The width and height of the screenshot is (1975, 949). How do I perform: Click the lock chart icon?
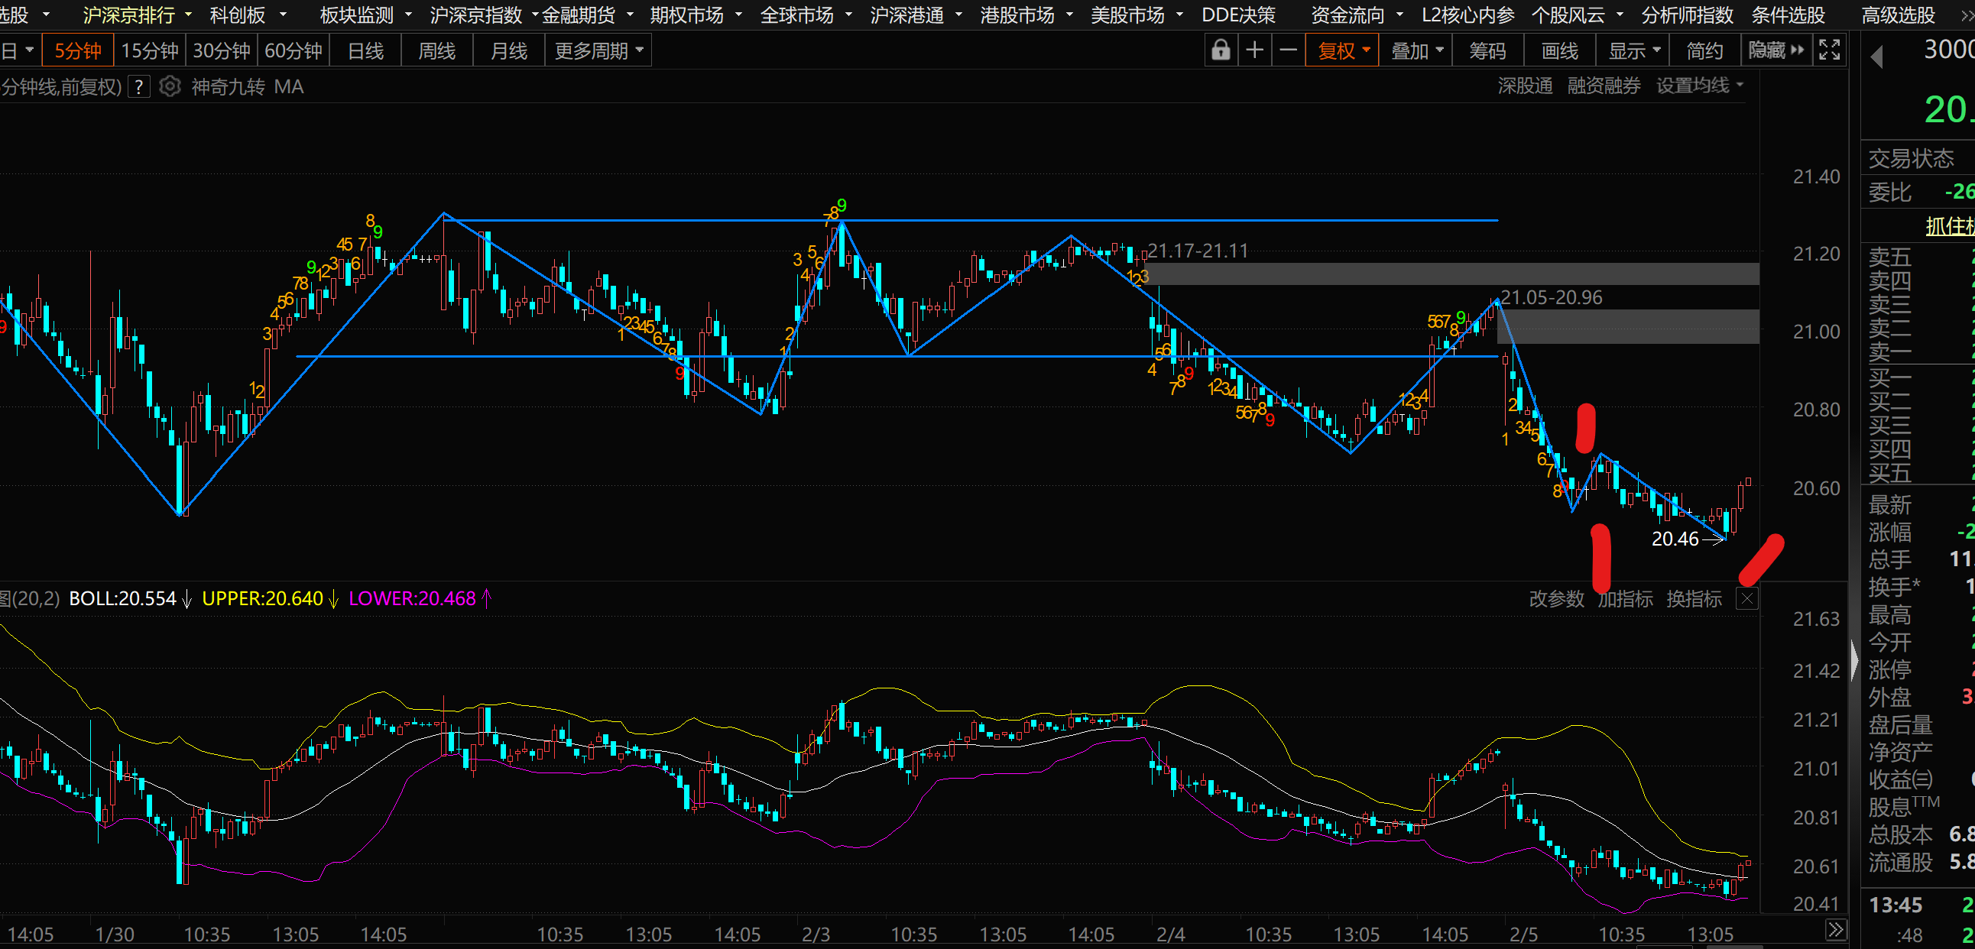click(x=1220, y=50)
